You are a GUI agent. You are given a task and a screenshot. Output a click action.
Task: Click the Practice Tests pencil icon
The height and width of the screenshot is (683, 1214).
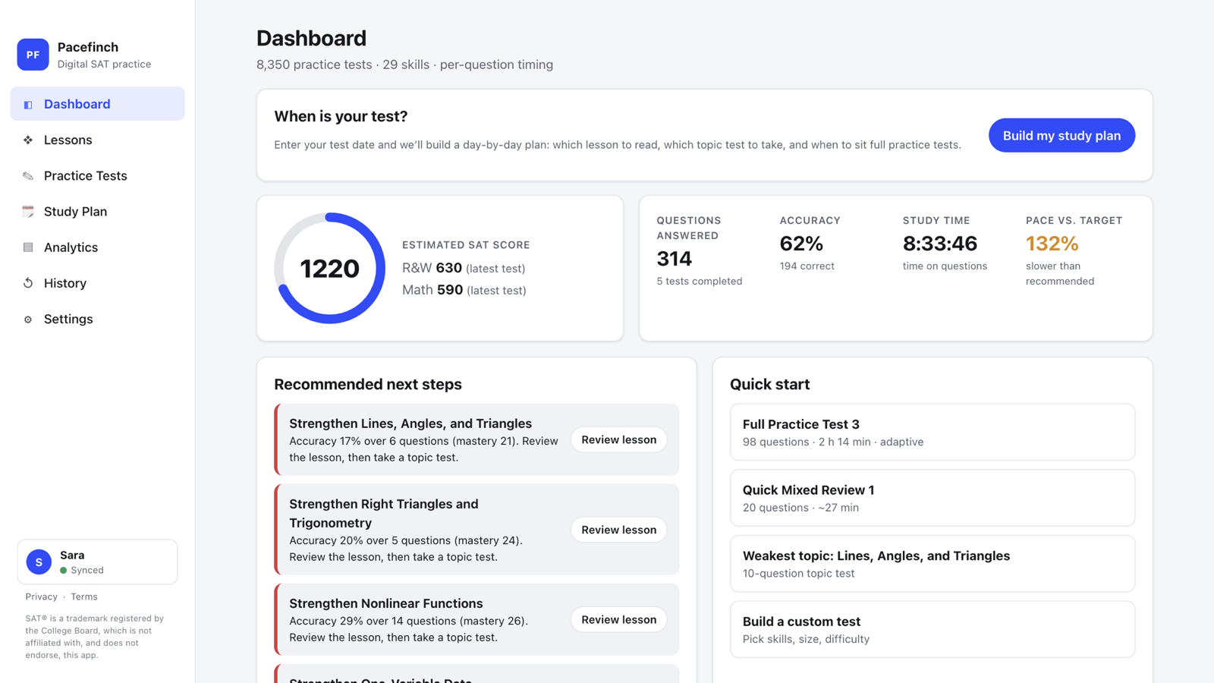[x=28, y=176]
